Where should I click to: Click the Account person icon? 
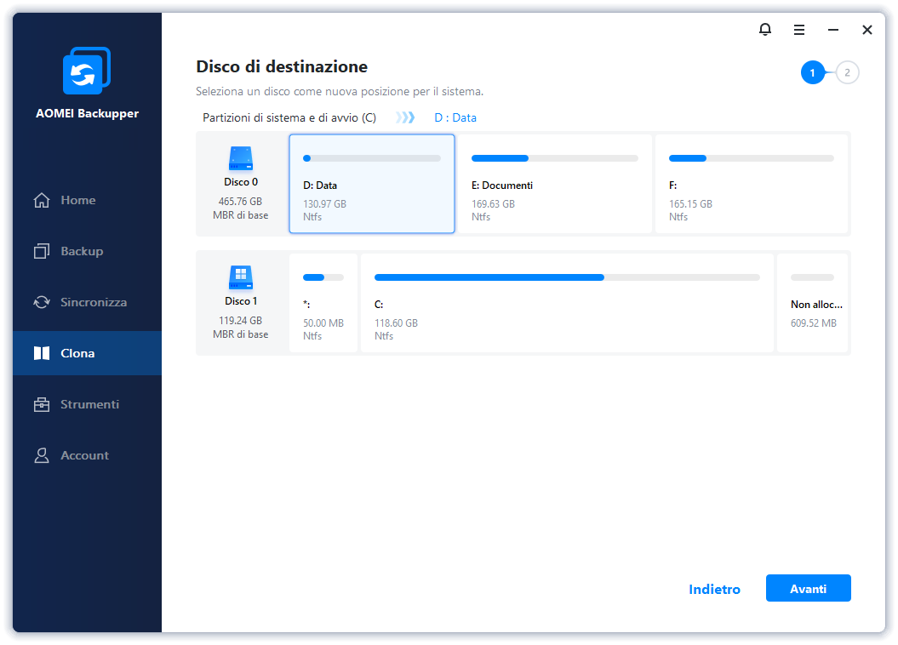42,455
